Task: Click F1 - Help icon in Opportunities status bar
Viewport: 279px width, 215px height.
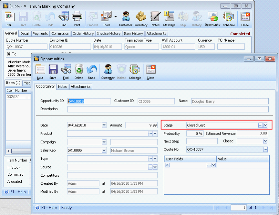Action: click(37, 208)
